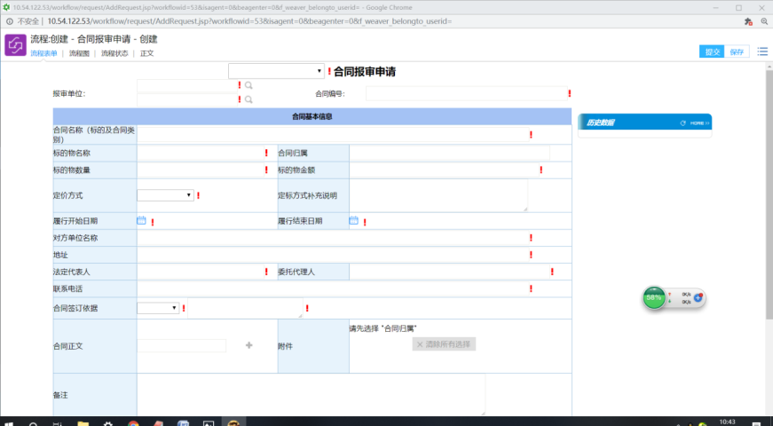Open the 履行结束日期 calendar picker

tap(353, 220)
